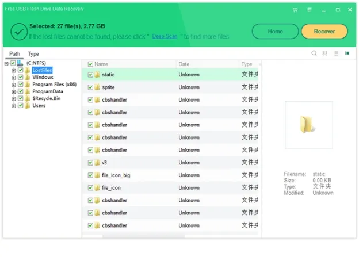Select the LostFiles tree item
This screenshot has width=359, height=257.
(42, 70)
